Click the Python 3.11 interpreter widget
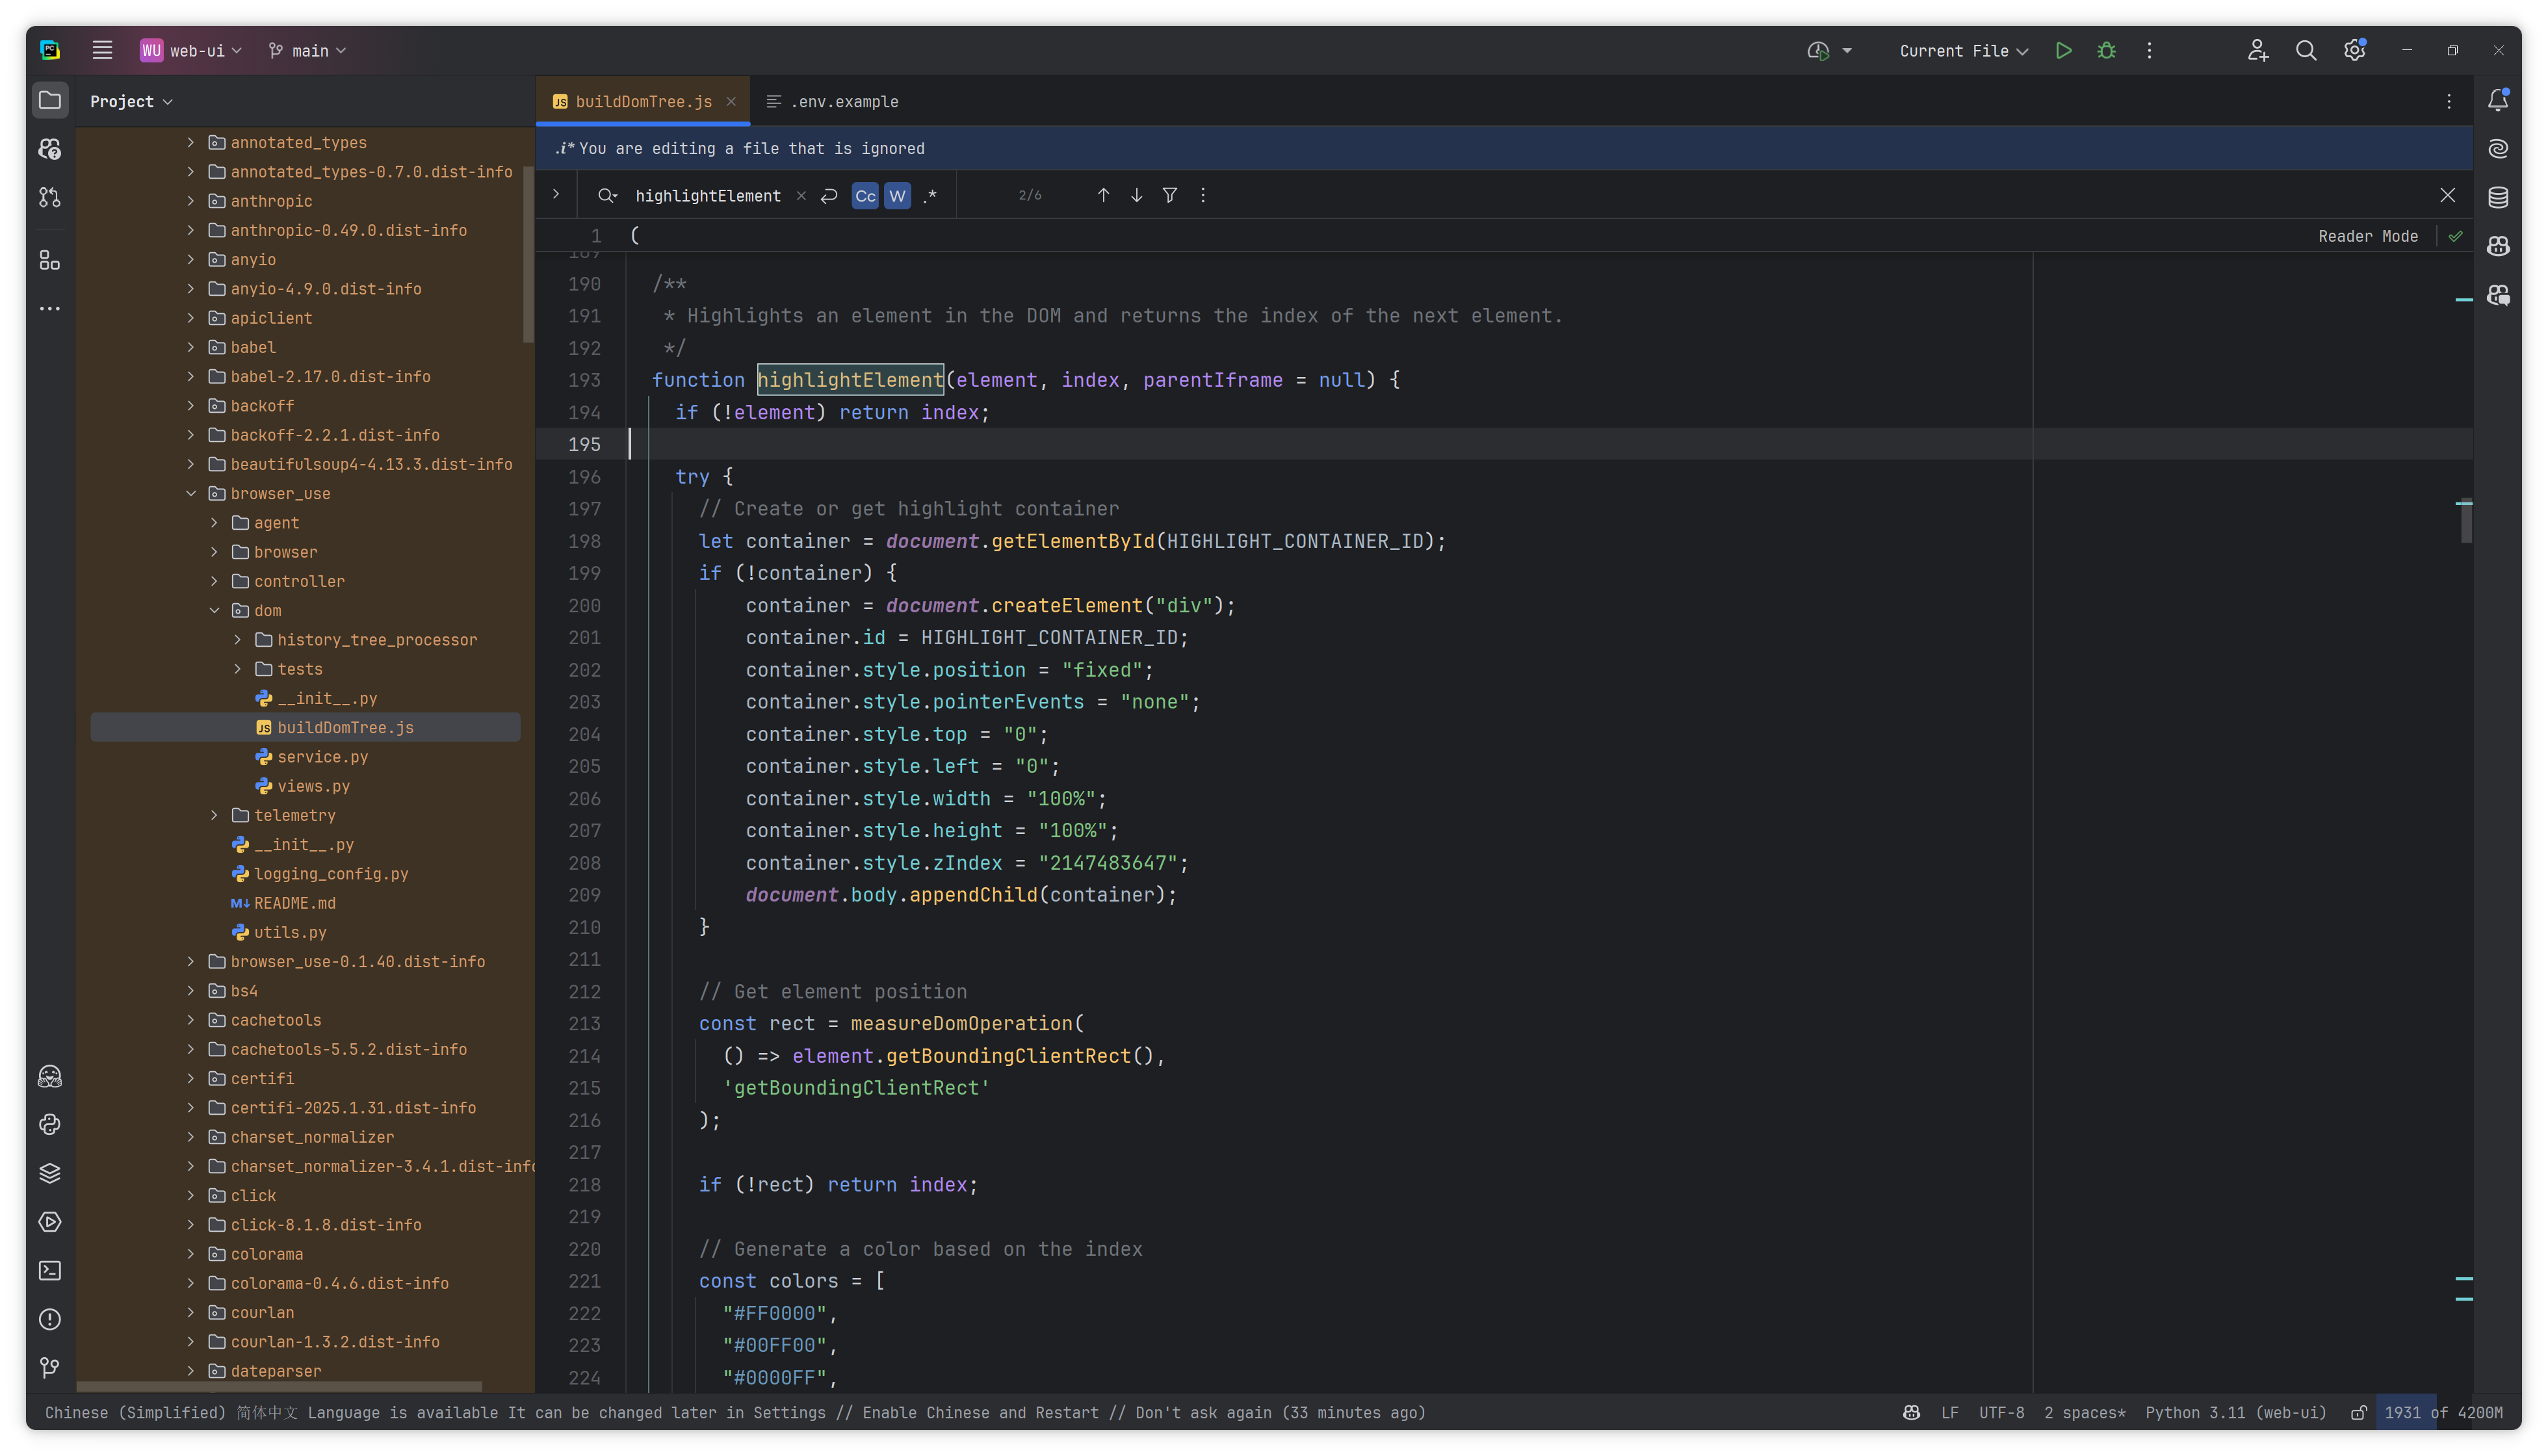The width and height of the screenshot is (2548, 1456). (2235, 1412)
